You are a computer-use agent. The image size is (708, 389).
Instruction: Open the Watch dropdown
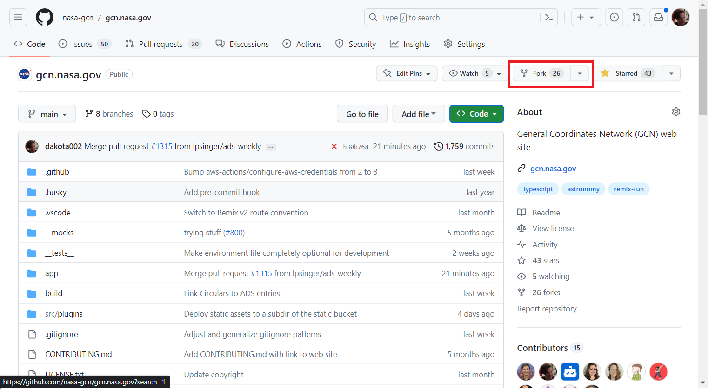click(x=474, y=73)
